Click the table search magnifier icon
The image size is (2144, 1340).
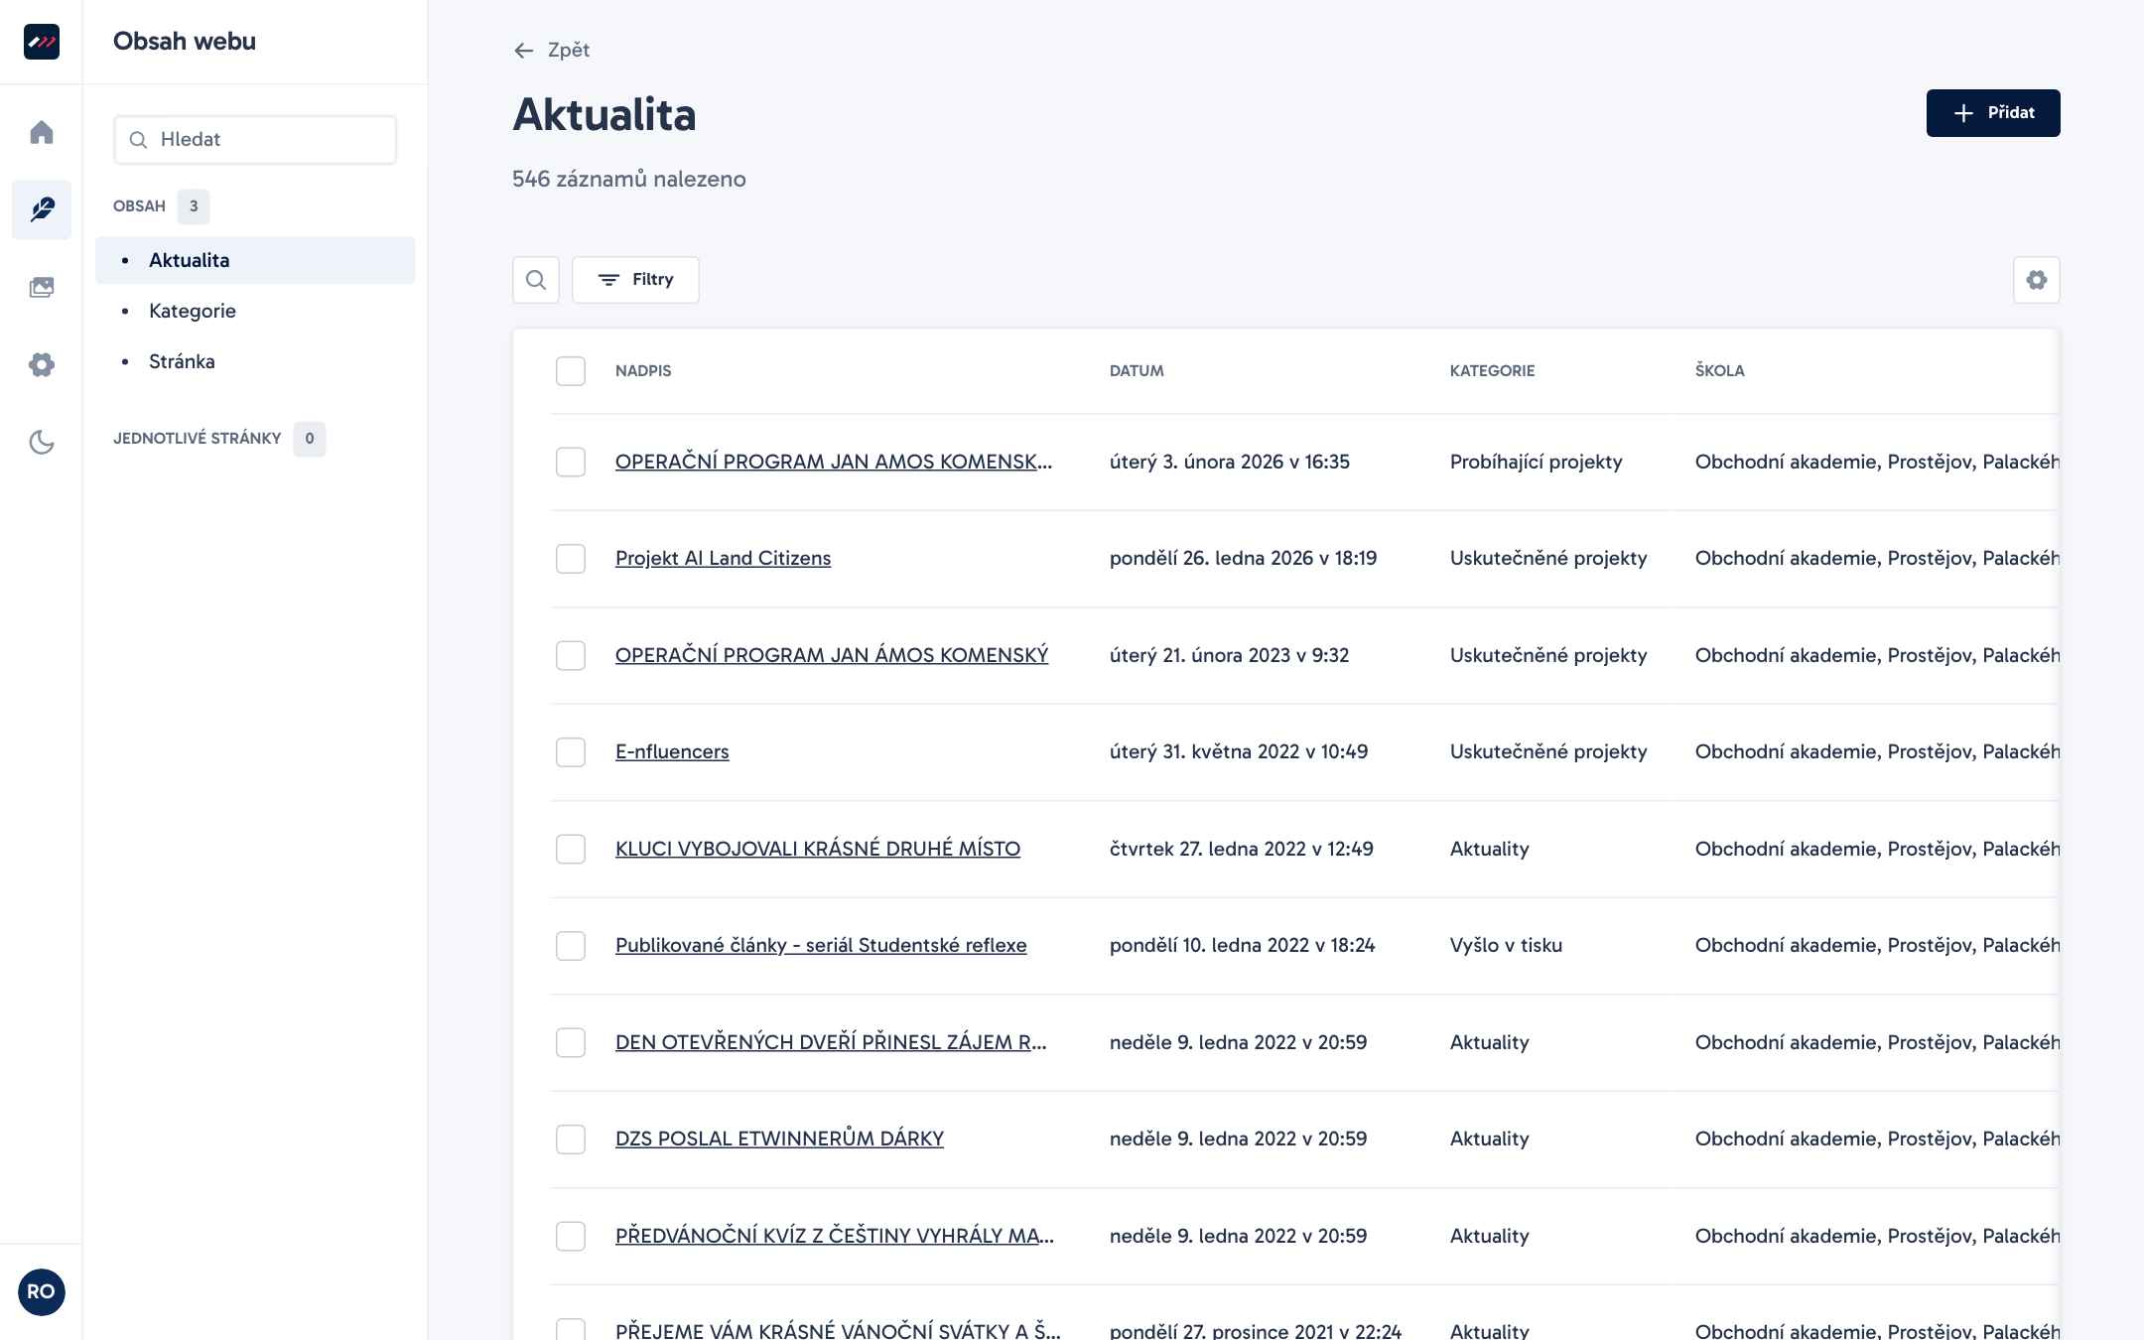click(536, 280)
